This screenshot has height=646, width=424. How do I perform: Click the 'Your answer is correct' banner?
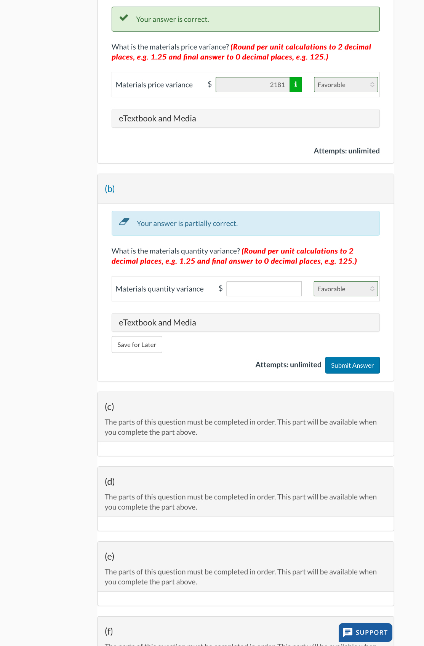245,19
